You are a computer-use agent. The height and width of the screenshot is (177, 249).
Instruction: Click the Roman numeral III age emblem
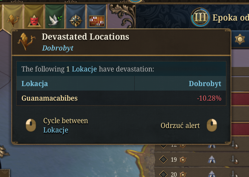click(200, 17)
